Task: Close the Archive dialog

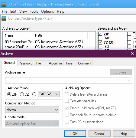Action: 133,54
